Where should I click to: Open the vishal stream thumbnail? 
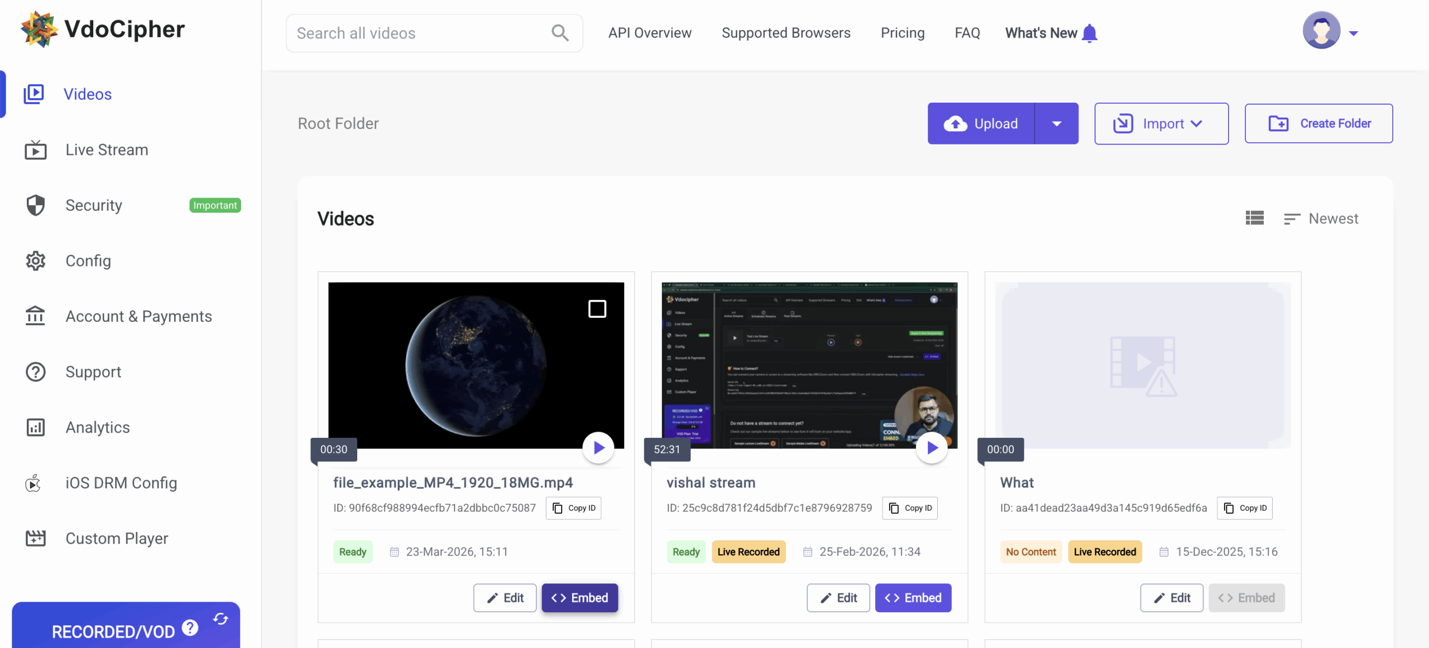point(809,365)
